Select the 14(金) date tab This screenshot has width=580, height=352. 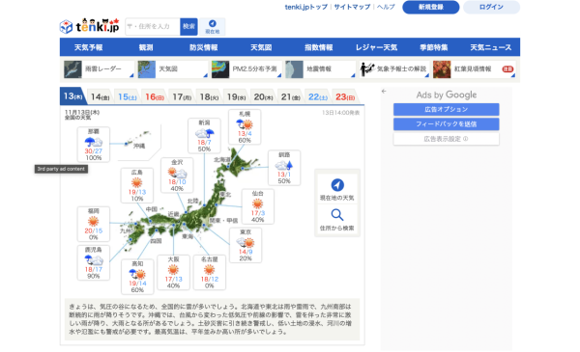coord(100,97)
